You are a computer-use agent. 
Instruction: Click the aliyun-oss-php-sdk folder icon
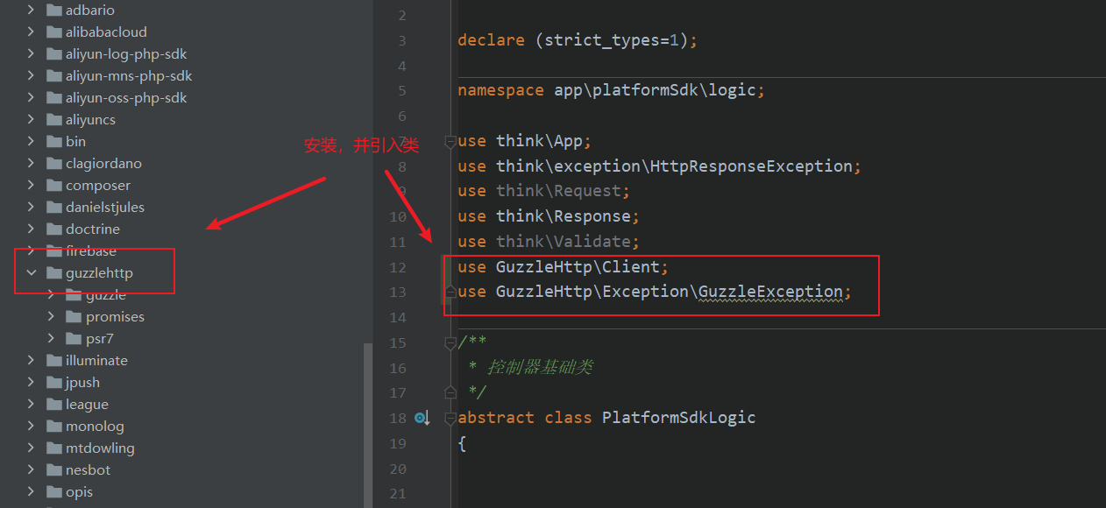coord(53,97)
